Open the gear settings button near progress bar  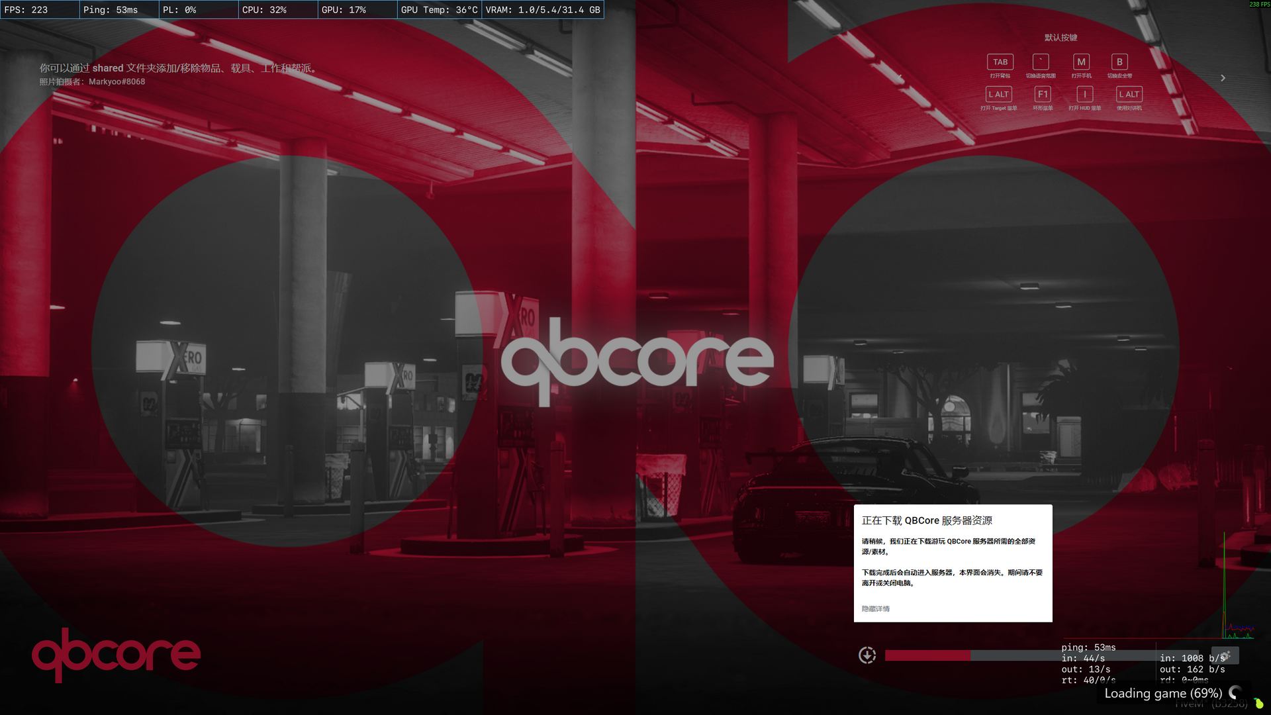(1225, 655)
